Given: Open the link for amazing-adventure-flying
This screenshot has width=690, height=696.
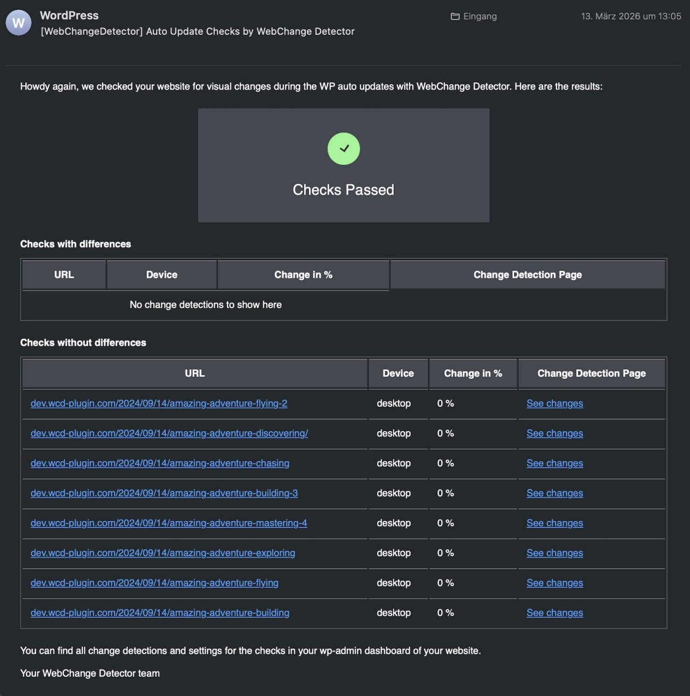Looking at the screenshot, I should pyautogui.click(x=154, y=583).
